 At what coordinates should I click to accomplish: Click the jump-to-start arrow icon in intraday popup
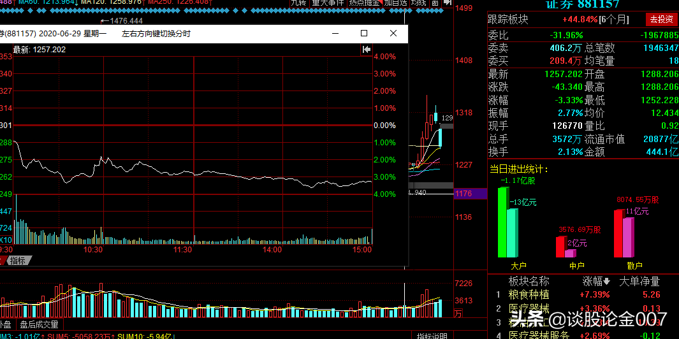pos(366,49)
